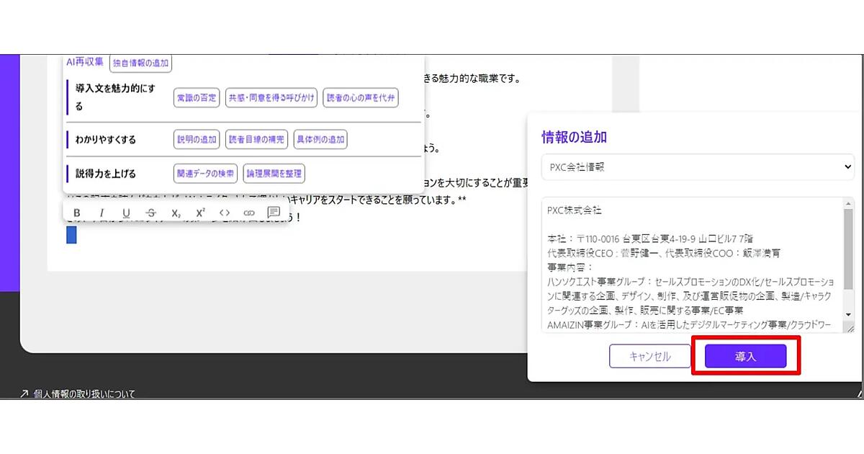Click inside the PXC株式会社 info text area
Screen dimensions: 864x454
click(690, 267)
